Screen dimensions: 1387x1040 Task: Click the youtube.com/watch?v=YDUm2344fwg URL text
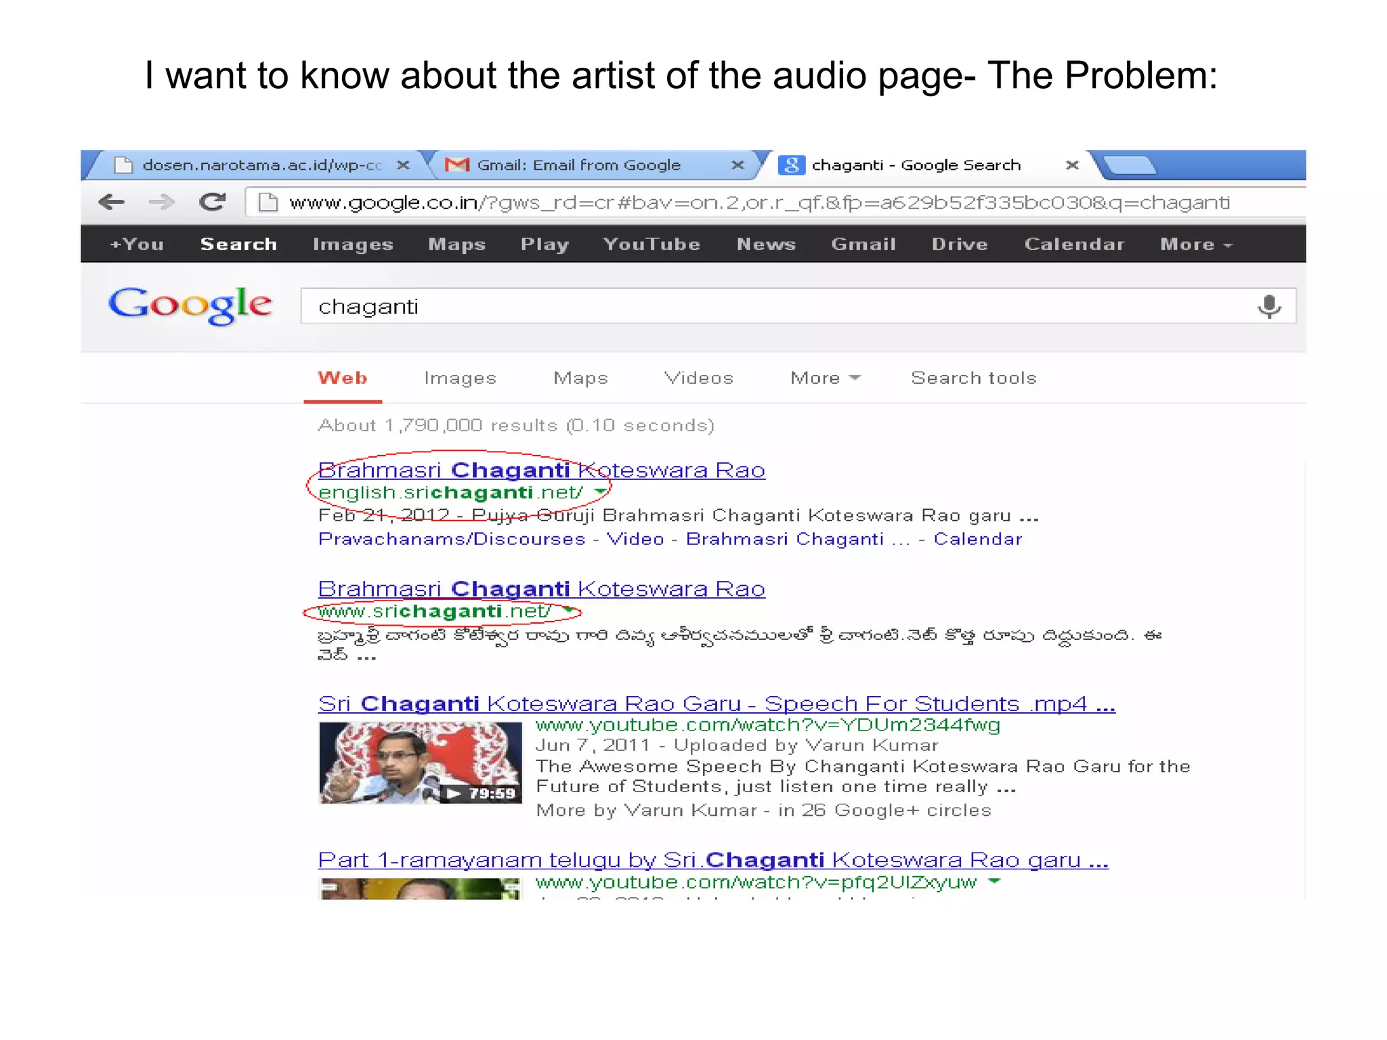pos(767,725)
